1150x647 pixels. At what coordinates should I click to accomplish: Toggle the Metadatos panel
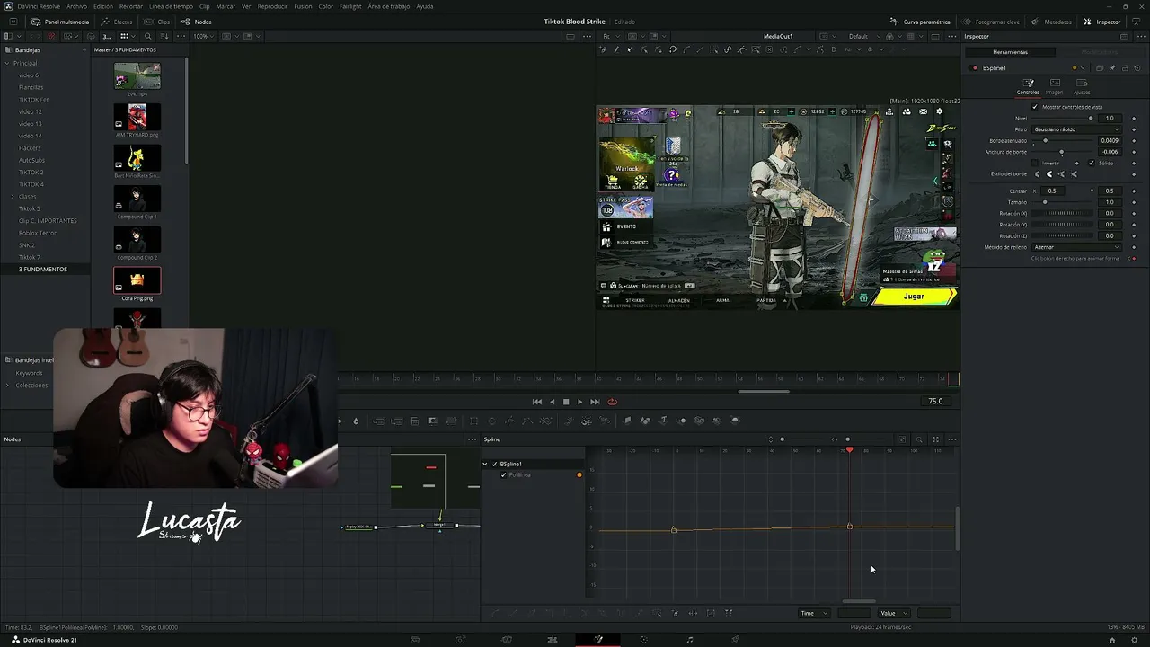pyautogui.click(x=1052, y=22)
